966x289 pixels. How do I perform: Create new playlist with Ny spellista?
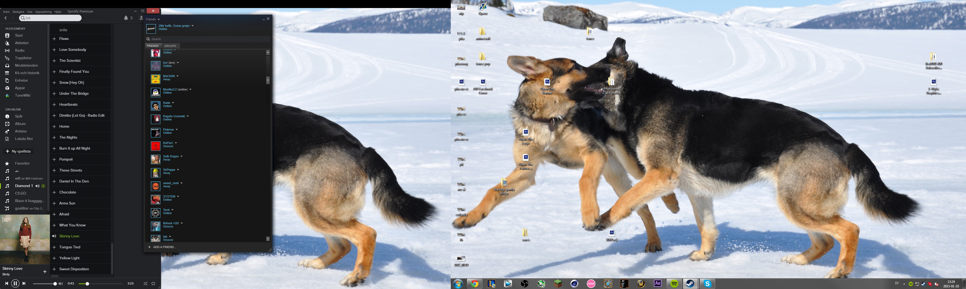18,151
